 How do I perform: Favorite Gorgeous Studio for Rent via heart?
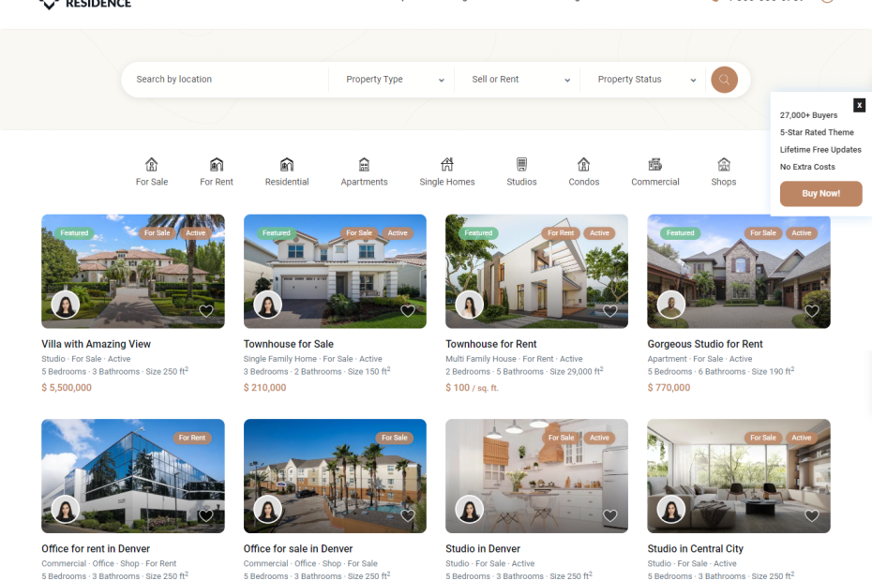812,311
